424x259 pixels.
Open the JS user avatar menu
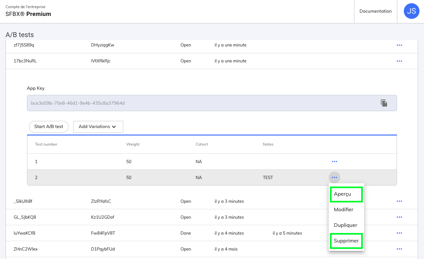[x=411, y=11]
